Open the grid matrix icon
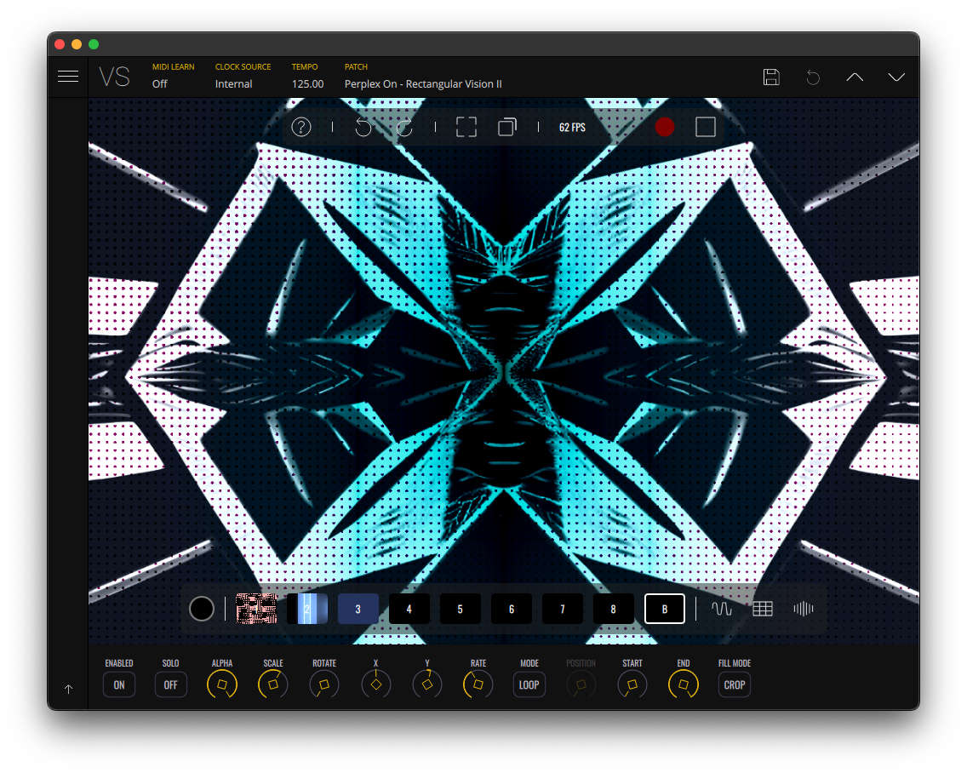This screenshot has height=773, width=967. click(763, 609)
